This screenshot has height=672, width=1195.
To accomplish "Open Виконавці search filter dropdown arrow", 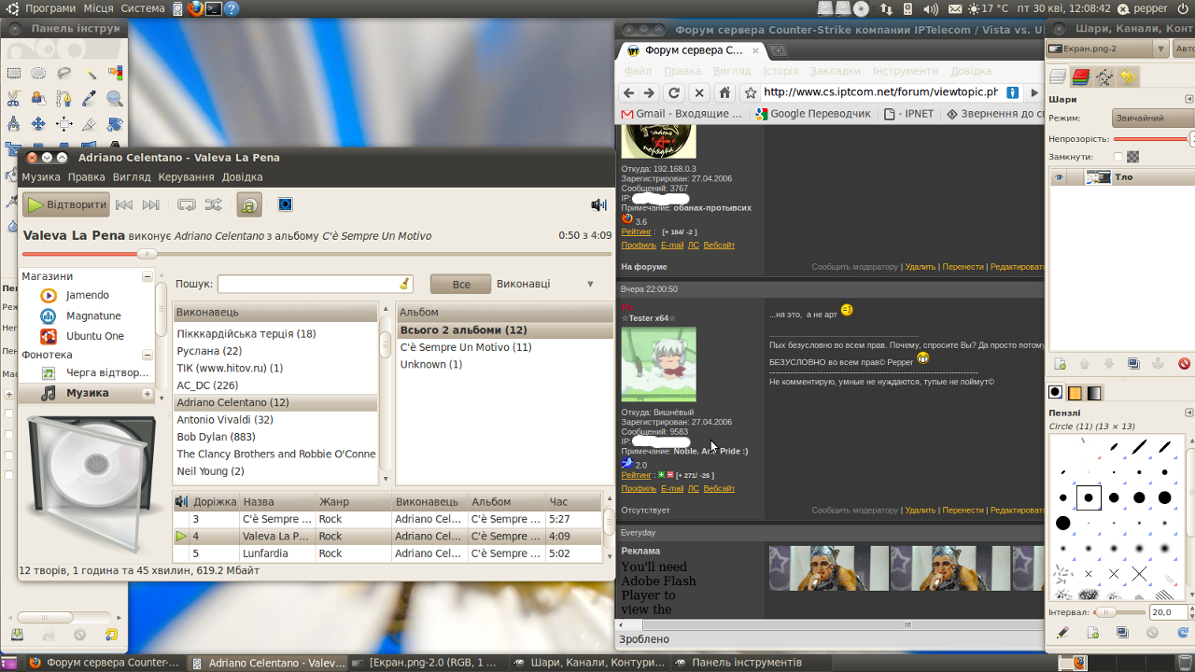I will [x=590, y=284].
